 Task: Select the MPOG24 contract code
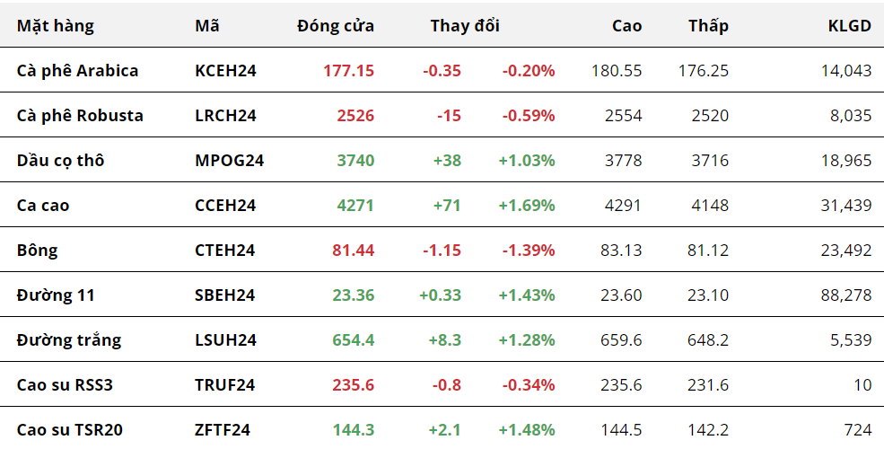pyautogui.click(x=229, y=161)
